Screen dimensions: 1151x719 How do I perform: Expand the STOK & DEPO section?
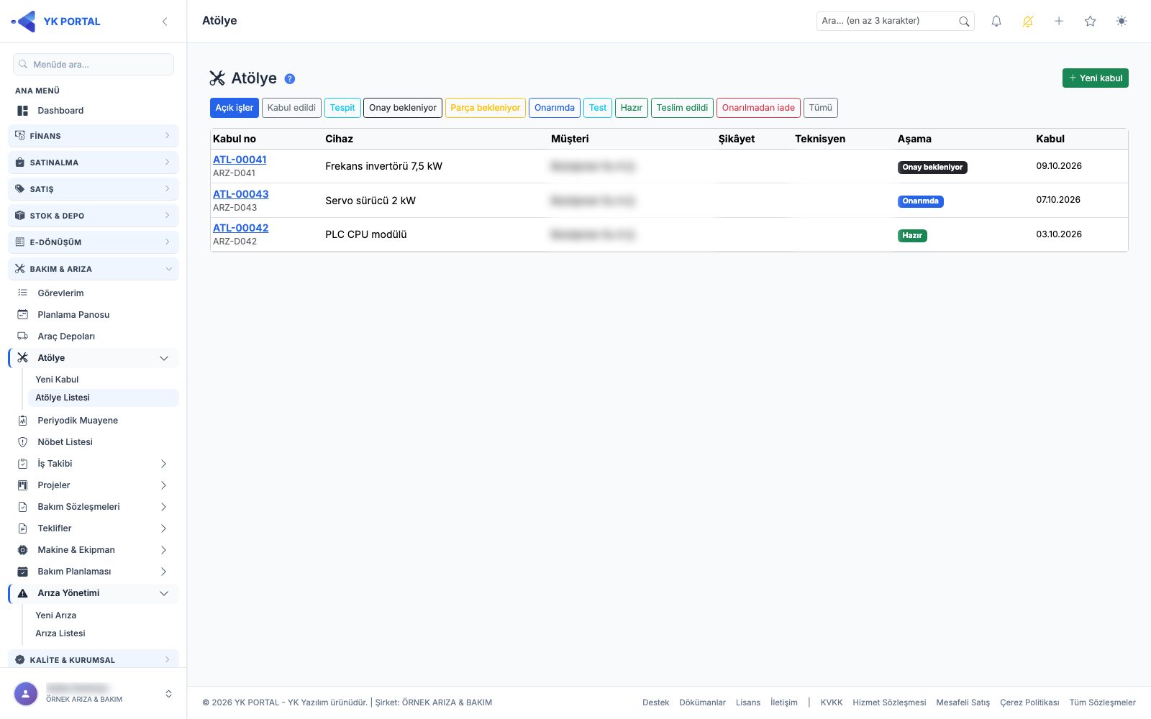coord(94,216)
